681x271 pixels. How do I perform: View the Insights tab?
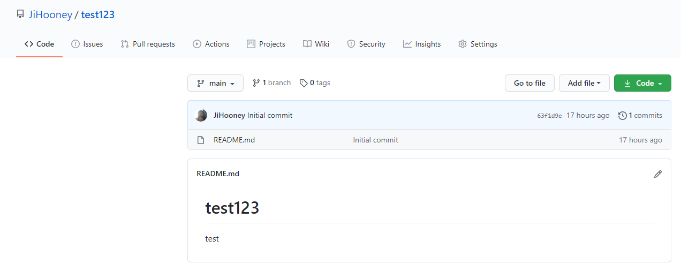click(x=422, y=44)
